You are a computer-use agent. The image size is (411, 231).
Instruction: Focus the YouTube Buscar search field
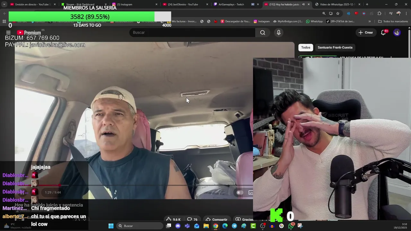click(193, 32)
